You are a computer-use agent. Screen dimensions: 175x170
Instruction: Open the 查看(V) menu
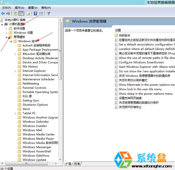pyautogui.click(x=33, y=8)
